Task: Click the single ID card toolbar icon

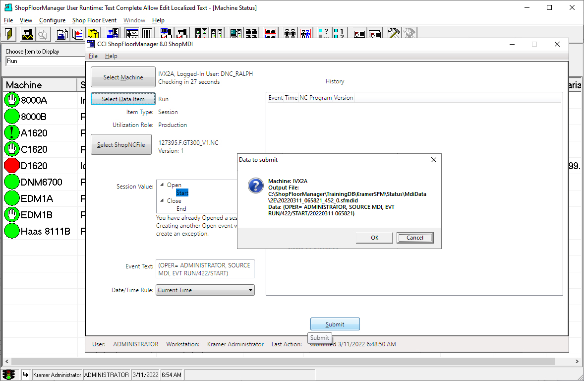Action: [x=359, y=33]
